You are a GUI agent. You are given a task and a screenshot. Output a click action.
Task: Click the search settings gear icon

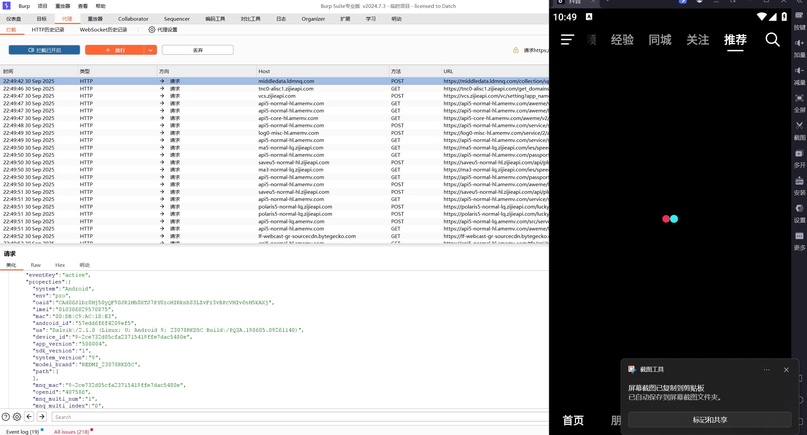(17, 417)
